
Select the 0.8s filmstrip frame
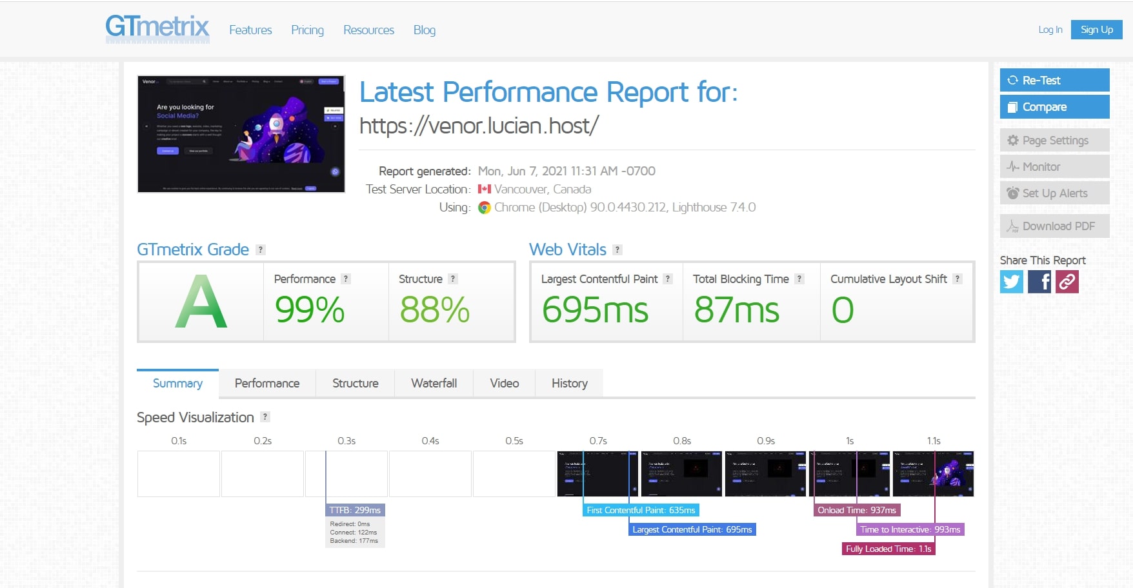click(x=681, y=474)
